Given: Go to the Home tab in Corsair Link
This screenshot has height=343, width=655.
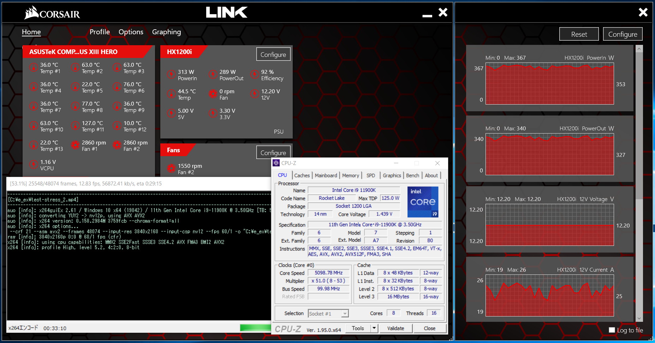Looking at the screenshot, I should click(x=31, y=32).
